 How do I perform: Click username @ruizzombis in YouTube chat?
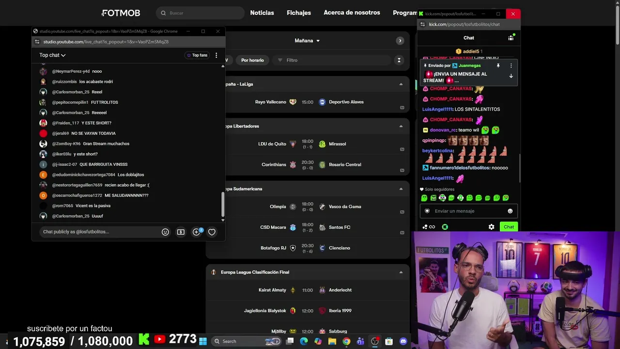[x=64, y=82]
